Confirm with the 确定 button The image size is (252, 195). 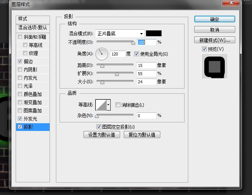tap(215, 19)
